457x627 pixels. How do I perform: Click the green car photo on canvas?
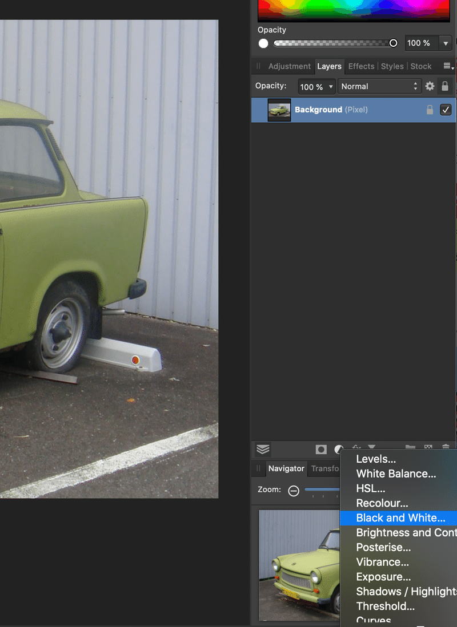coord(109,259)
